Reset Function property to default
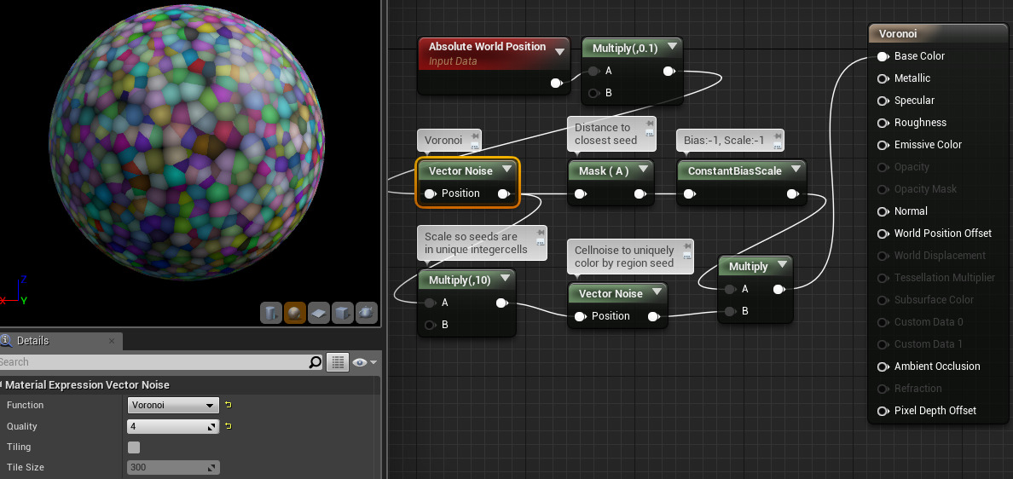The width and height of the screenshot is (1013, 479). [x=229, y=405]
